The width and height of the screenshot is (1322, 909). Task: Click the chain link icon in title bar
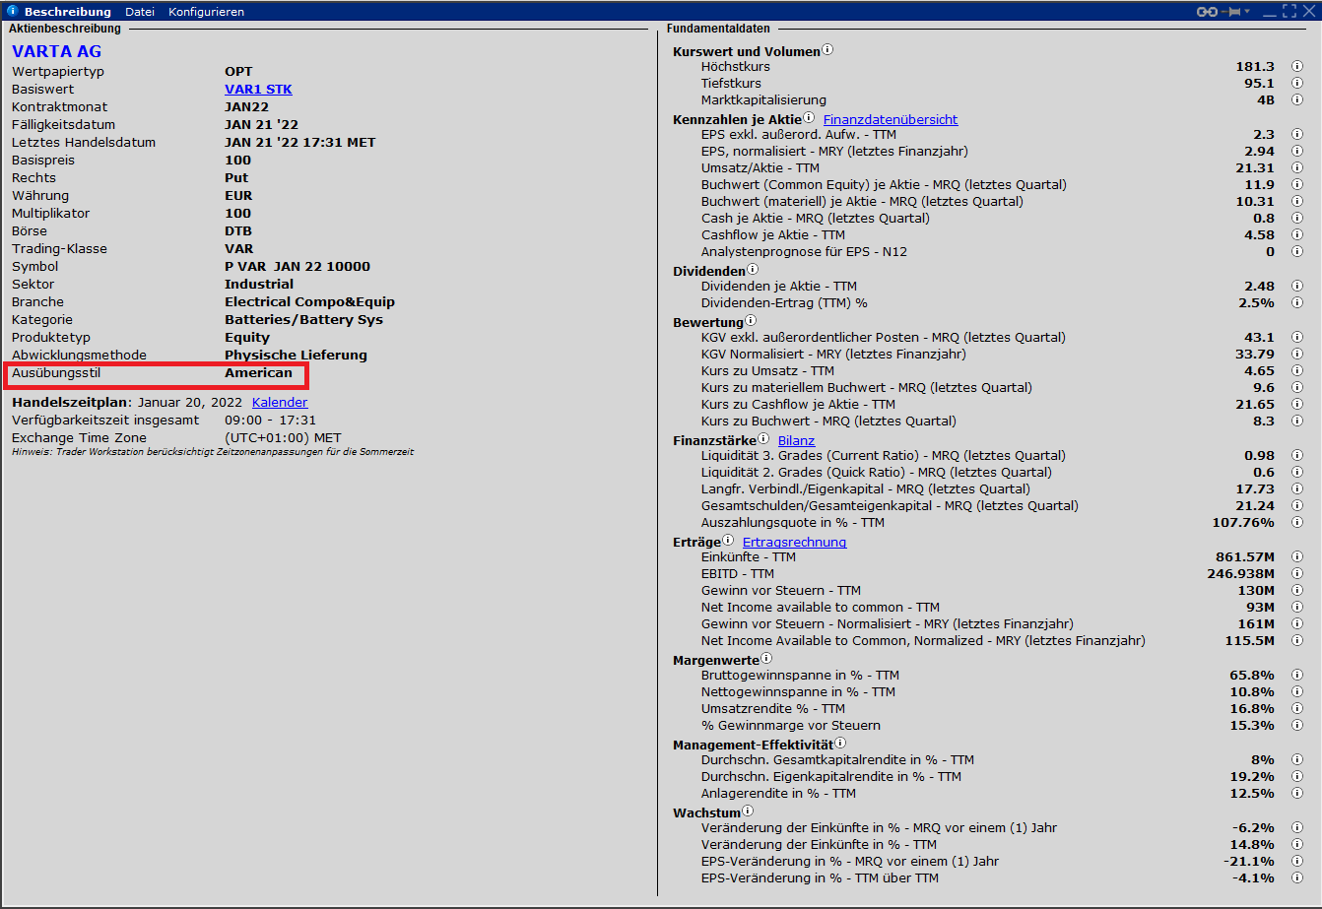[x=1207, y=12]
